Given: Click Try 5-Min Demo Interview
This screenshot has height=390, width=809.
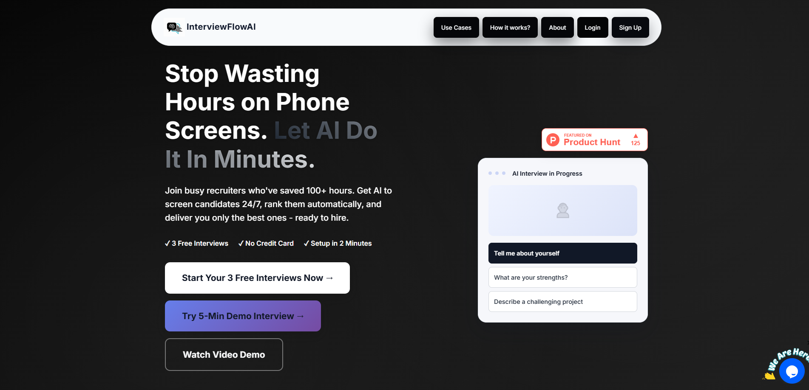Looking at the screenshot, I should [242, 316].
